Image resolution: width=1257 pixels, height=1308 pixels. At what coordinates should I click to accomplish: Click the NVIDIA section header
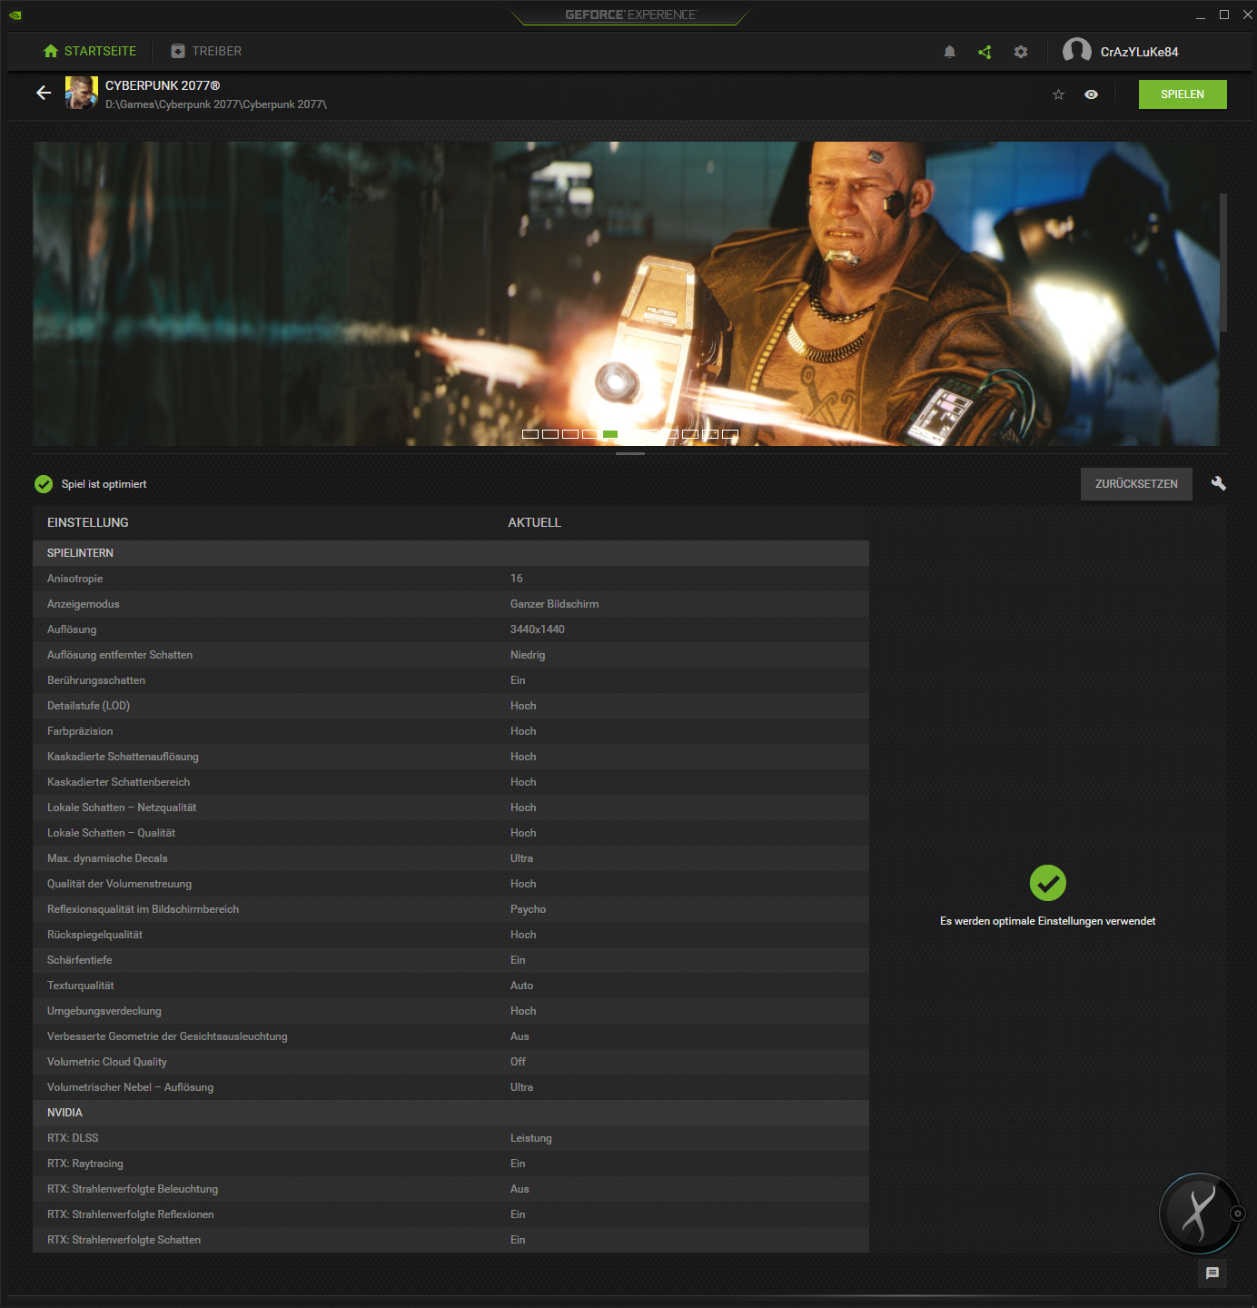coord(450,1113)
